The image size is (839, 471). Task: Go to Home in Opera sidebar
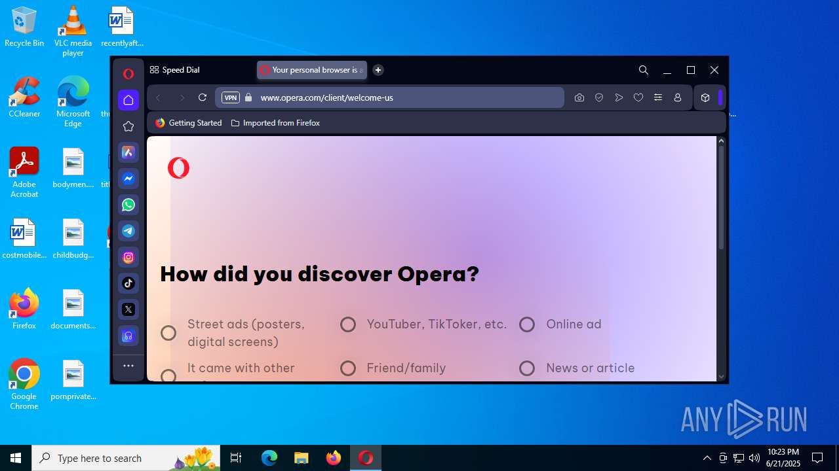point(128,100)
